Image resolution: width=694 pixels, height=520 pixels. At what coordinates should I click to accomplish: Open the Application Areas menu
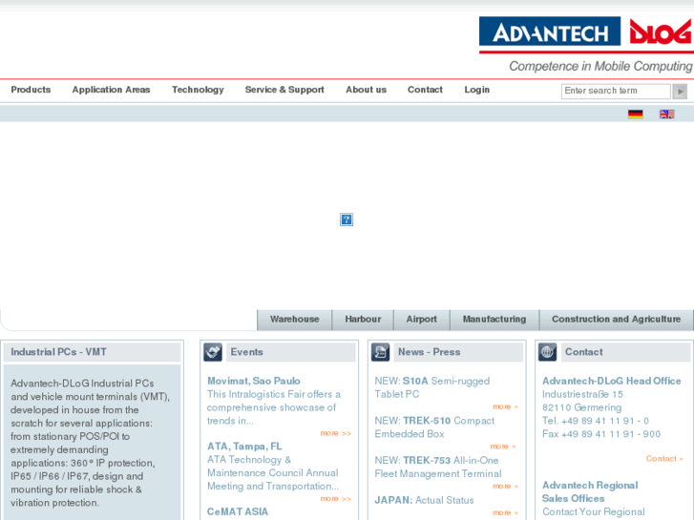pos(111,90)
